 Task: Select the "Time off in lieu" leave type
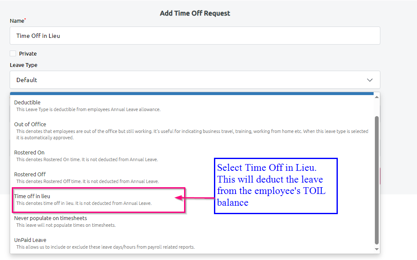32,195
